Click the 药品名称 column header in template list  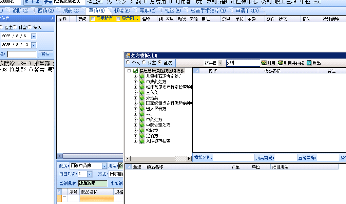[187, 167]
